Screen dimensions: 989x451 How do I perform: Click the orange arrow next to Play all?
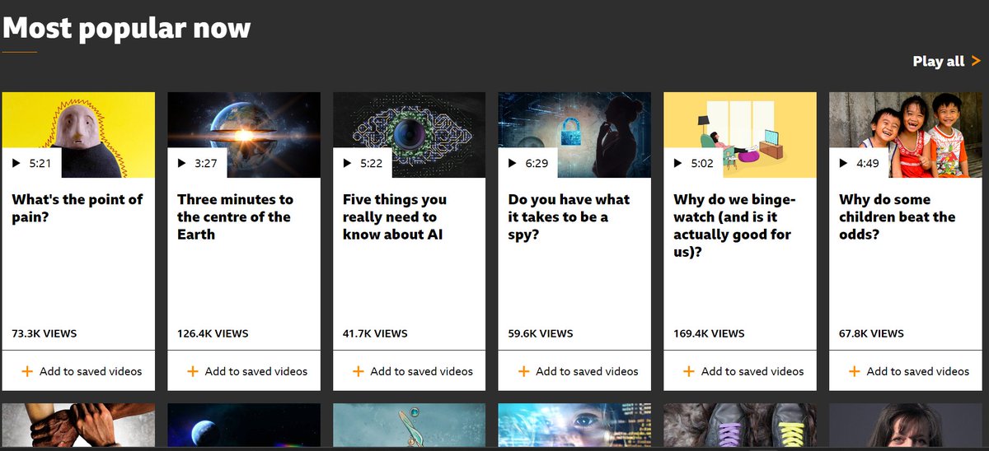[x=976, y=61]
